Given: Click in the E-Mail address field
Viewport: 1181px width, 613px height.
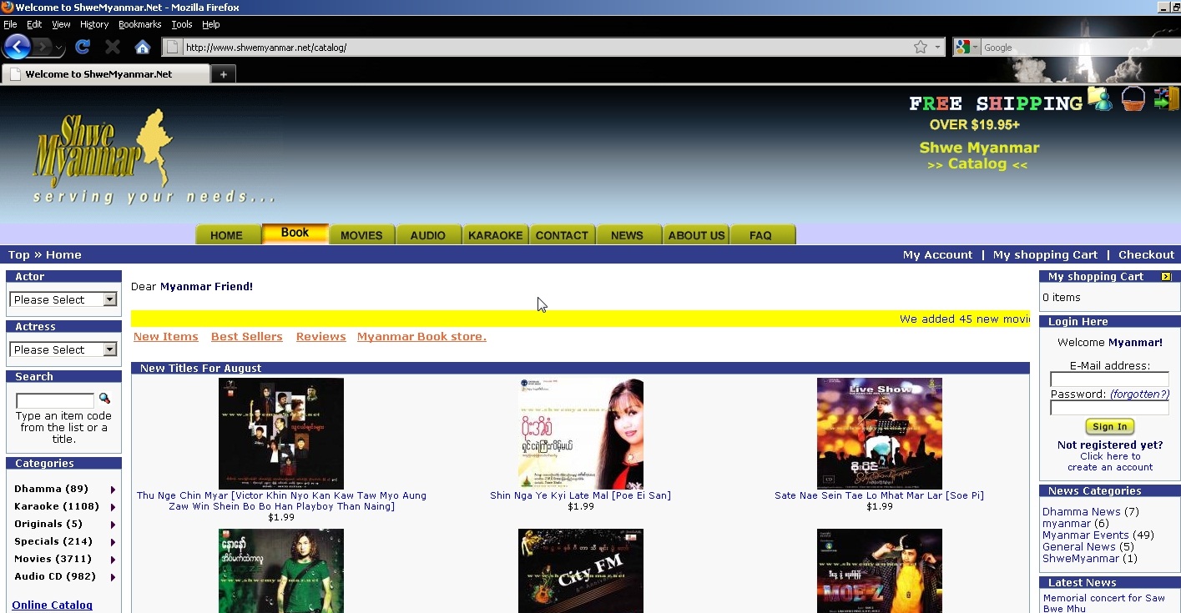Looking at the screenshot, I should (x=1109, y=379).
